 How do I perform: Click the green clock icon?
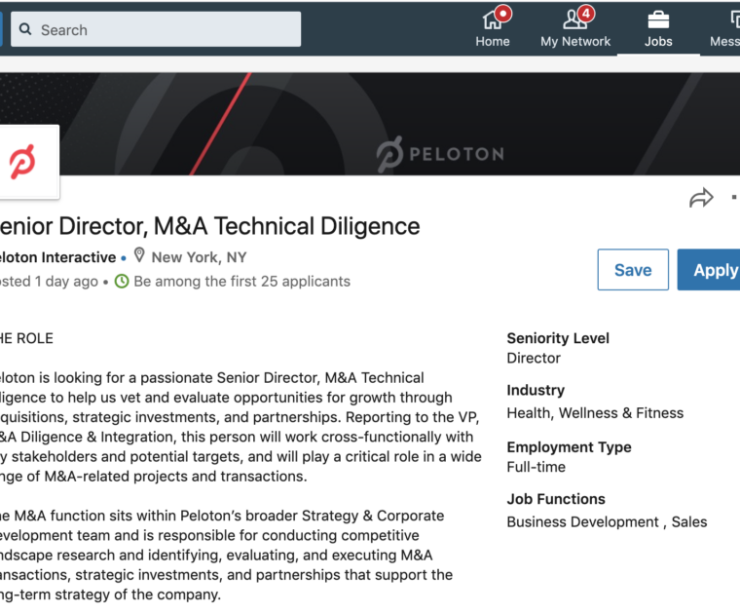(122, 282)
